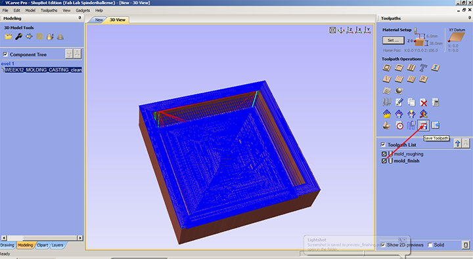Open the tool bits database icon
The width and height of the screenshot is (473, 259).
387,102
